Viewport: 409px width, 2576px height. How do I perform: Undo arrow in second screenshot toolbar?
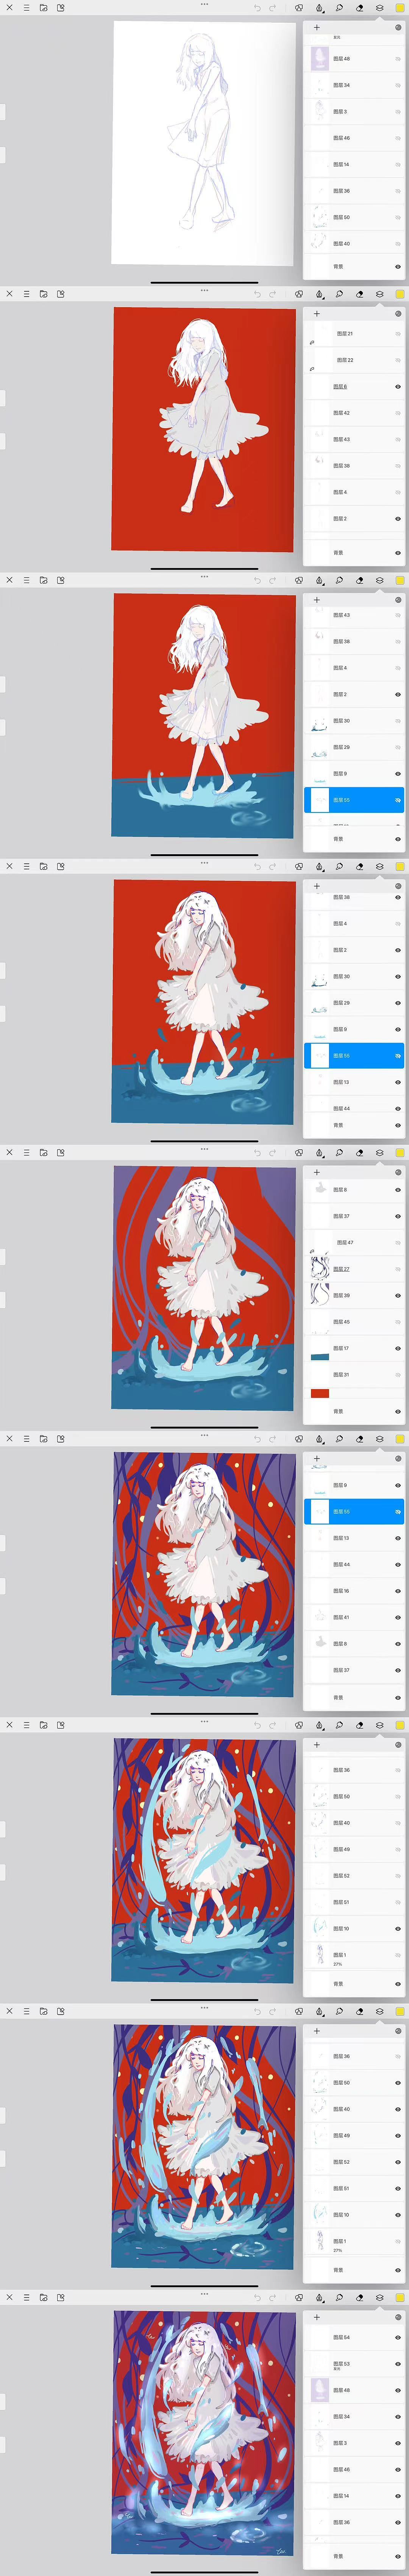coord(258,294)
